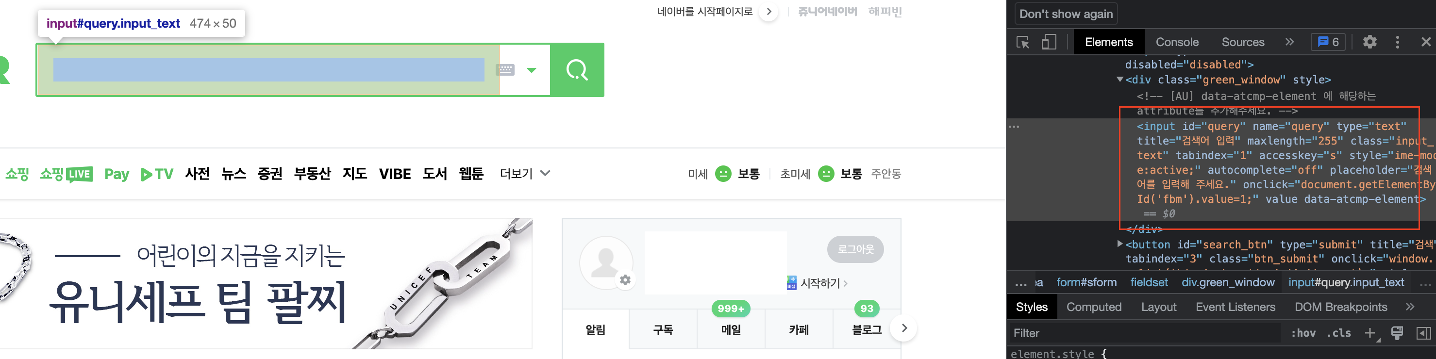Click the 네이버를 시작페이지로 link
This screenshot has width=1436, height=359.
coord(705,11)
